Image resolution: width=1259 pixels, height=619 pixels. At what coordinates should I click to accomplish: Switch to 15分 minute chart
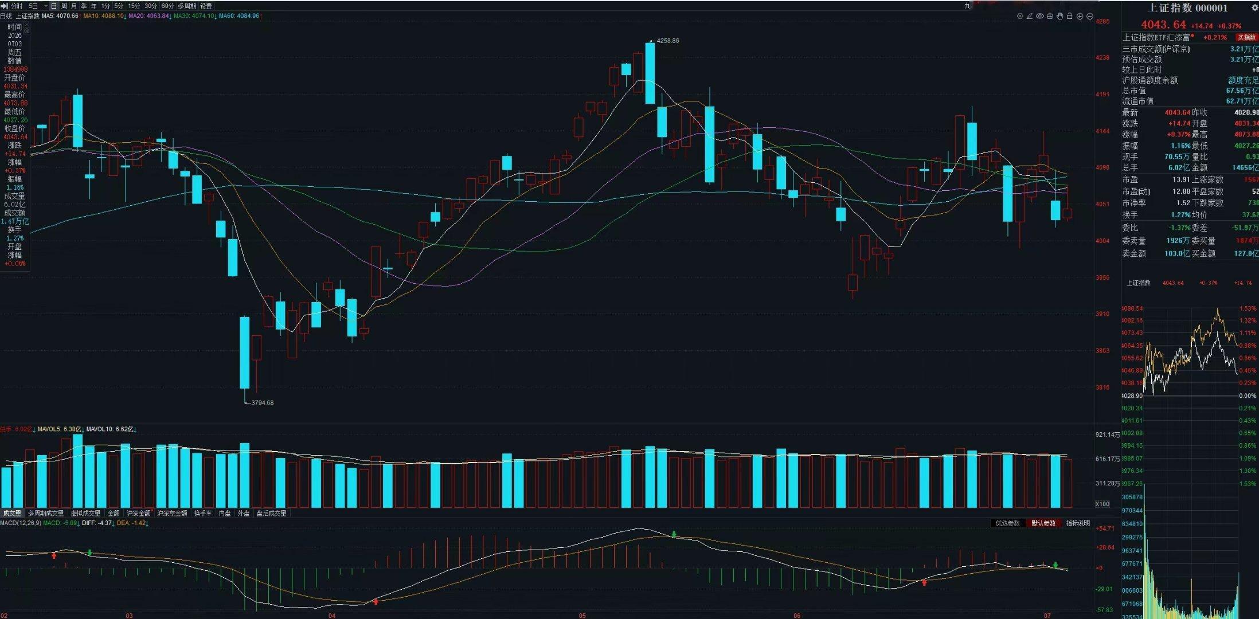[134, 6]
